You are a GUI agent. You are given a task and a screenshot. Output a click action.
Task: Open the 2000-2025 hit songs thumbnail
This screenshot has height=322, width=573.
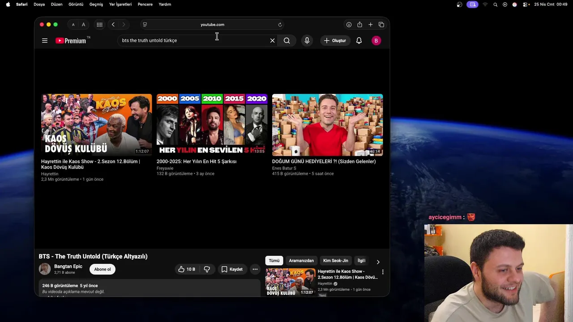tap(212, 125)
